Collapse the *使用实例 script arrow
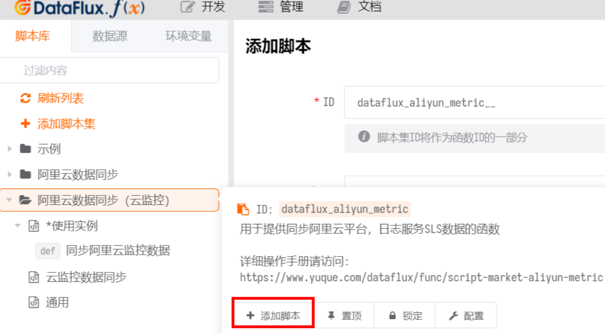Viewport: 605px width, 334px height. click(x=18, y=226)
